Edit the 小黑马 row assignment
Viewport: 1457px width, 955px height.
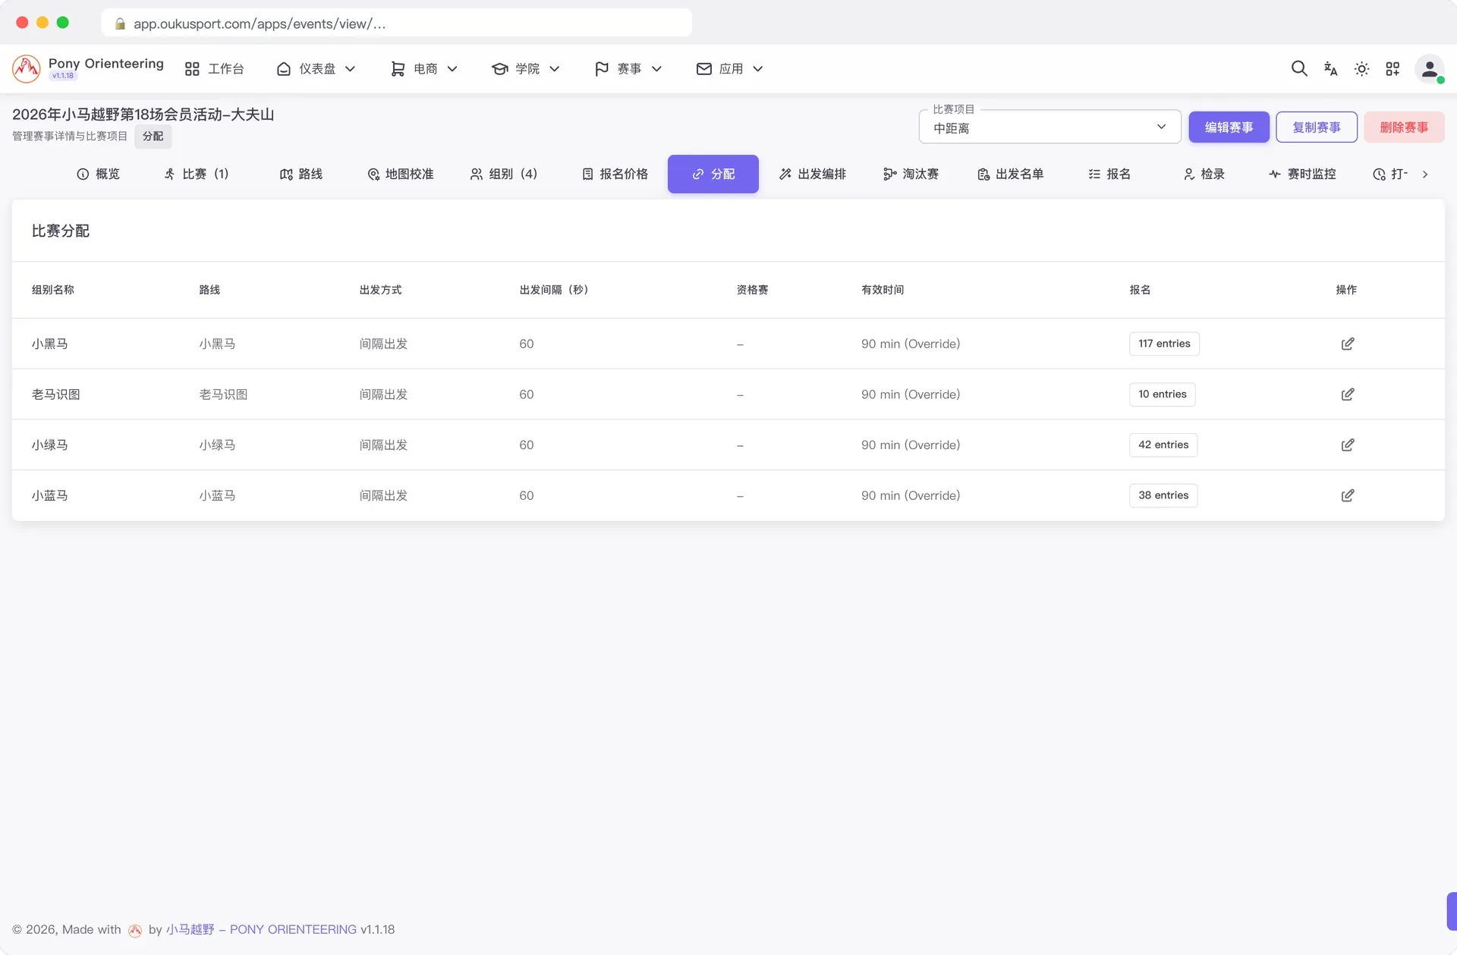coord(1347,344)
